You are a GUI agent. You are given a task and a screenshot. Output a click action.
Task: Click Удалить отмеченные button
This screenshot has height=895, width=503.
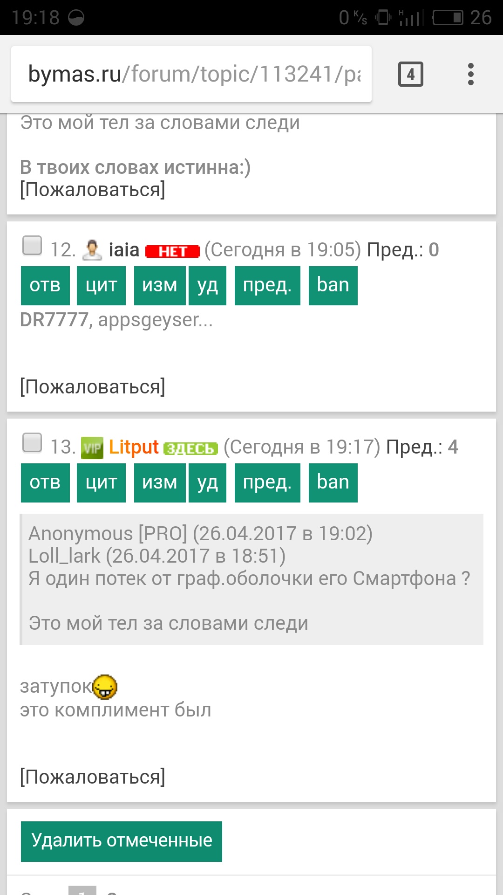[121, 841]
